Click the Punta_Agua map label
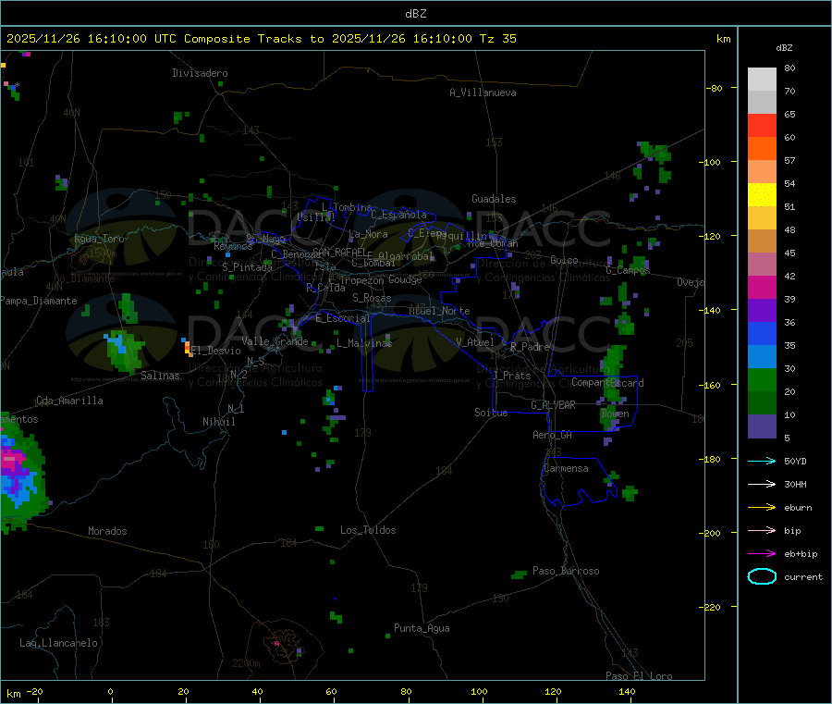This screenshot has height=704, width=832. (x=422, y=628)
